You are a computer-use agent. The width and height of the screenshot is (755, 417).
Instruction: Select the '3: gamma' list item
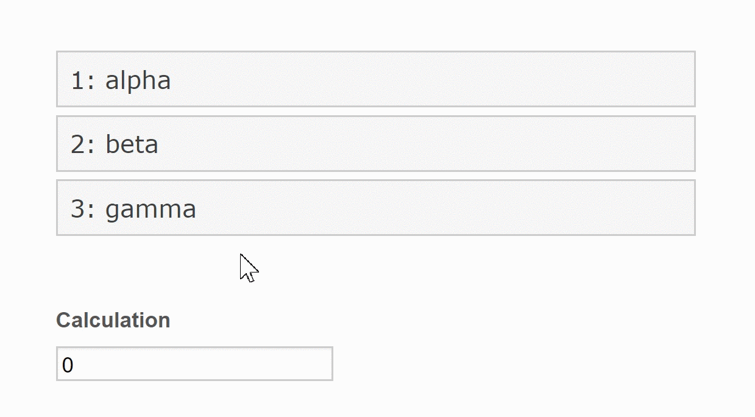click(375, 207)
